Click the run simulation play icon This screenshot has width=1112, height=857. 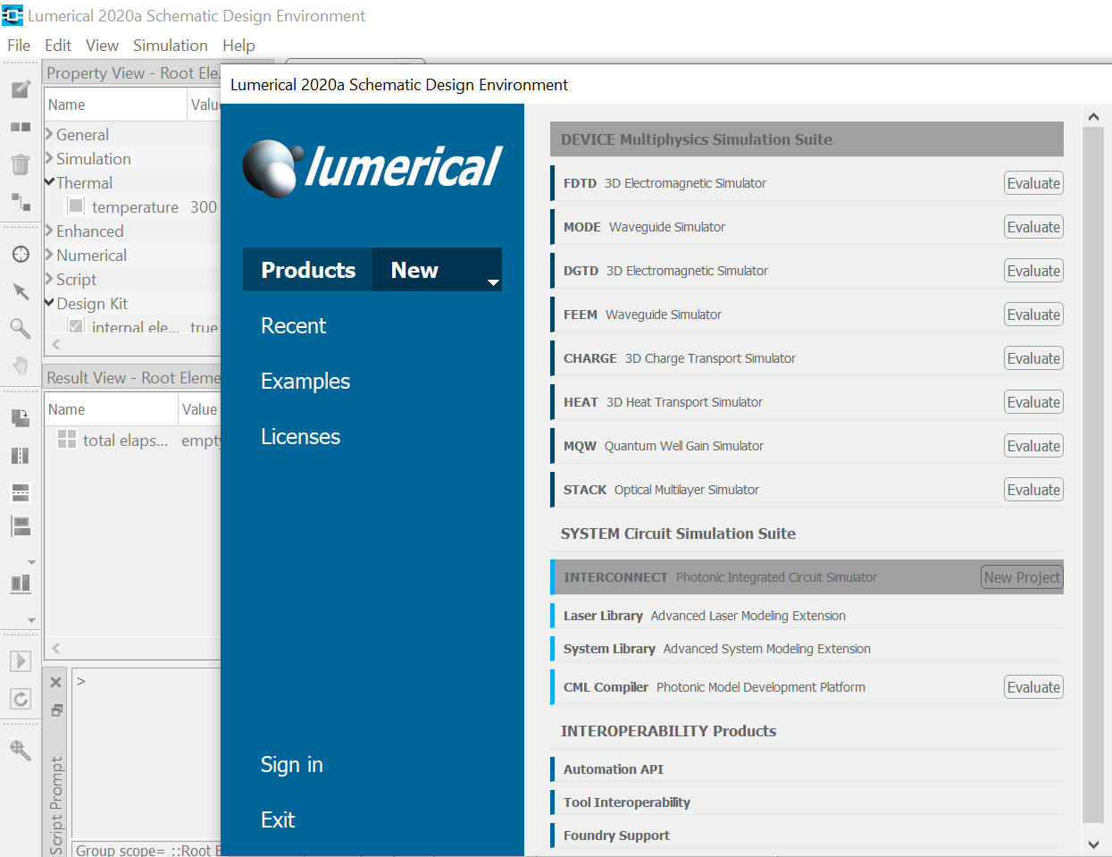(x=21, y=661)
